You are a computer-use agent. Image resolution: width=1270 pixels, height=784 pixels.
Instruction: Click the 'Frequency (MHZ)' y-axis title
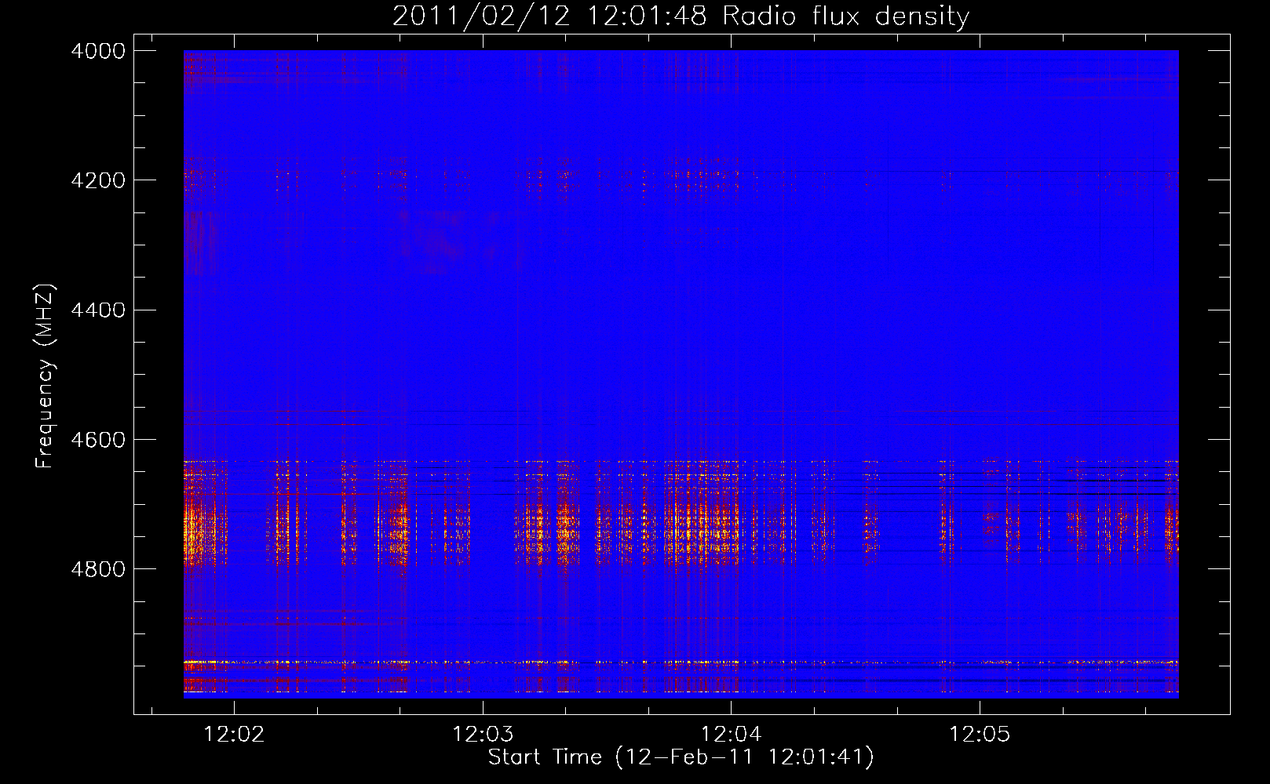[46, 376]
